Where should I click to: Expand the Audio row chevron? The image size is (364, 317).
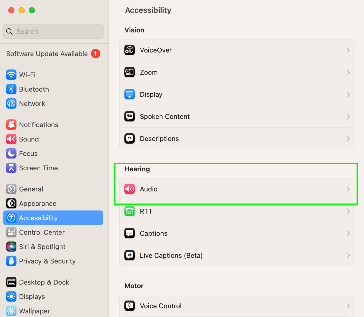click(348, 189)
